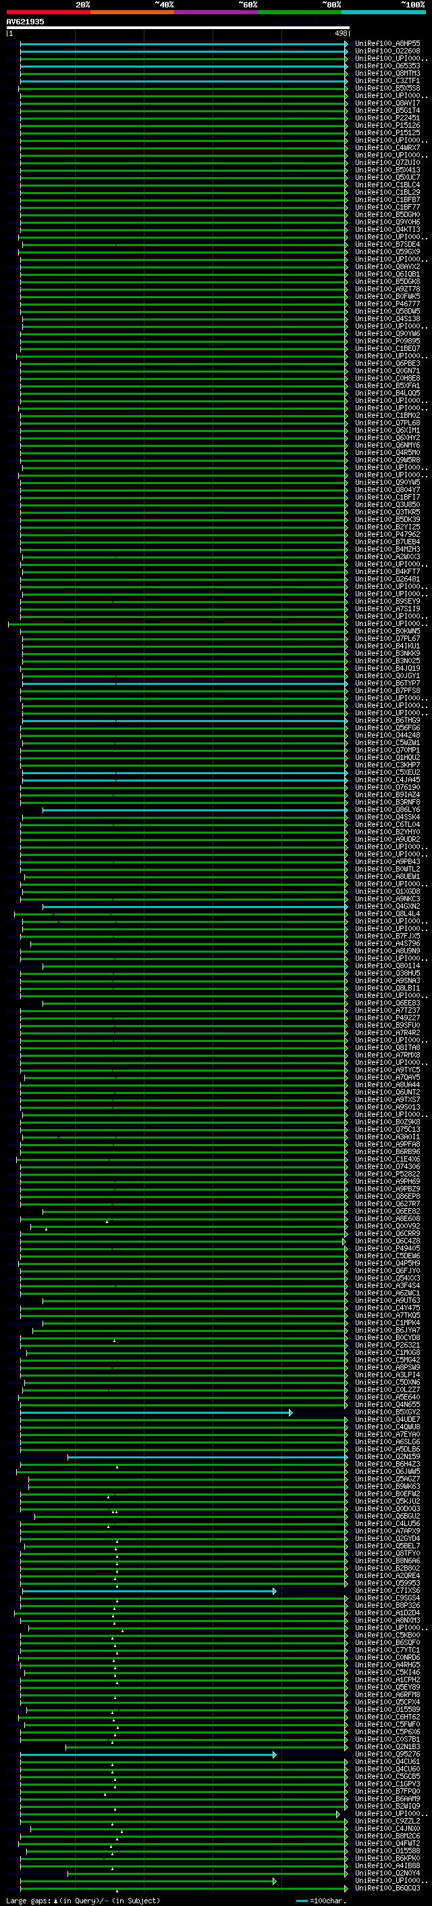Select hit label UniRef100_Q7ZUI0
Viewport: 432px width, 1906px height.
pos(387,163)
